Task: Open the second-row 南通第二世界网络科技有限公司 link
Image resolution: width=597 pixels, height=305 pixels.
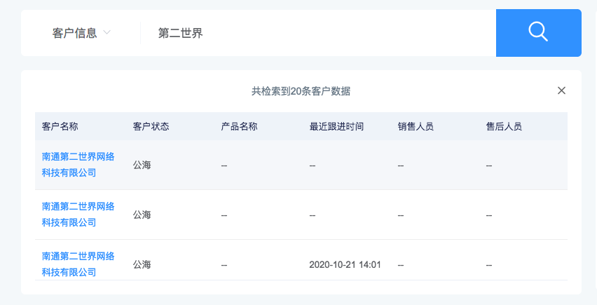Action: click(x=78, y=215)
